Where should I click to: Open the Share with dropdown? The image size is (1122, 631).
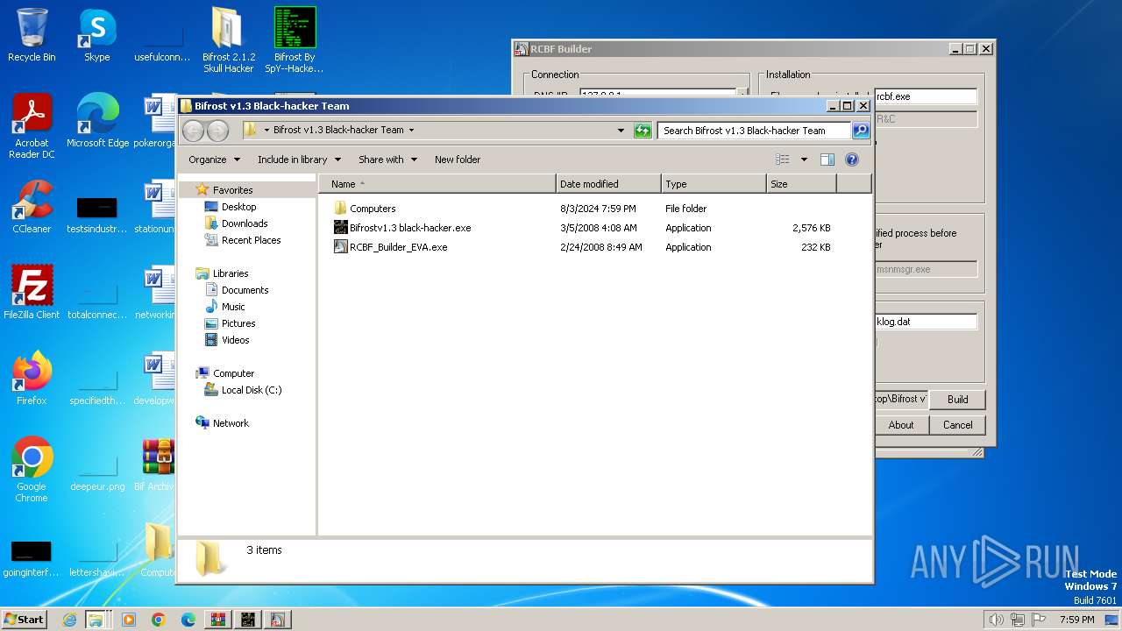pyautogui.click(x=387, y=160)
